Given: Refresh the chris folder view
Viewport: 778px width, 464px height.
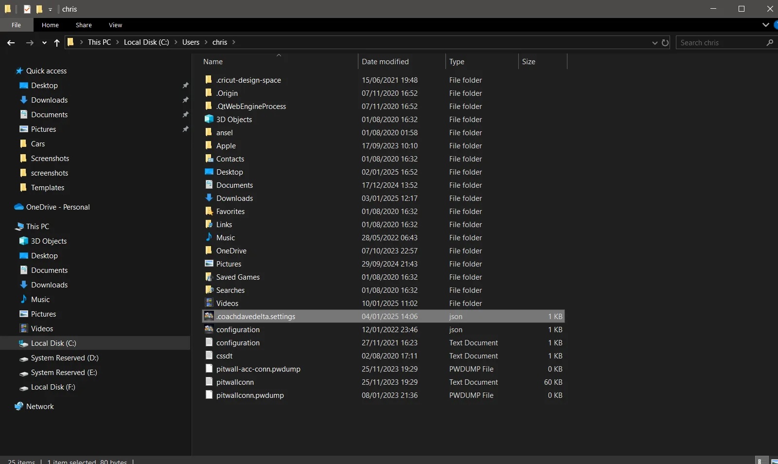Looking at the screenshot, I should 665,43.
